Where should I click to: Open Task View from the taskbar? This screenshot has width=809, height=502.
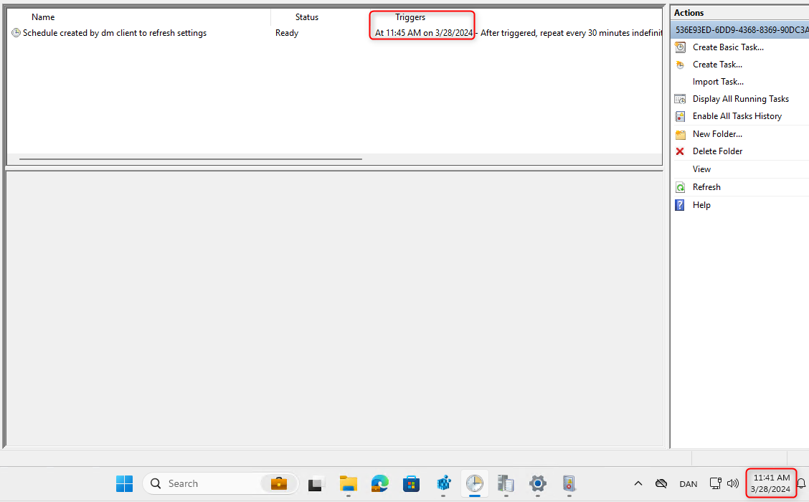pos(316,483)
